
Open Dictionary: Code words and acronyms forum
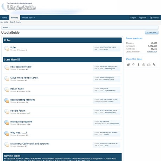30,143
